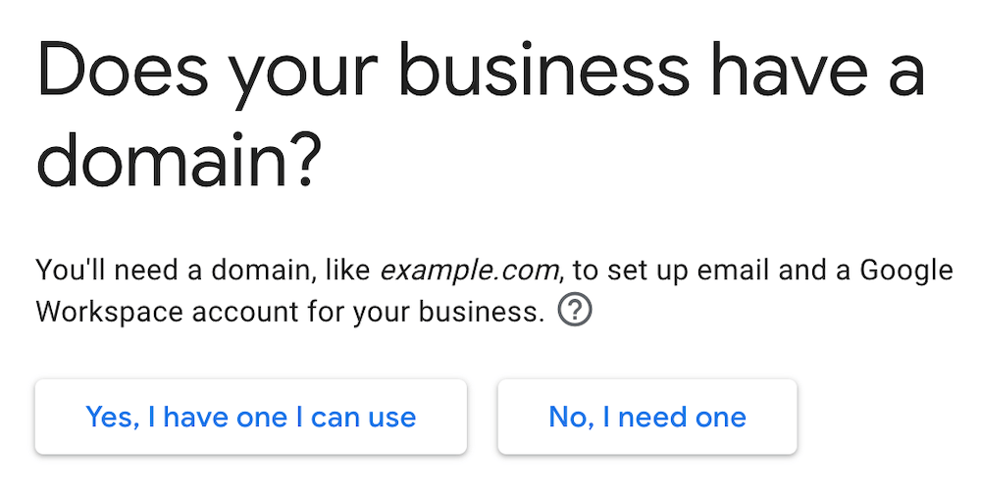981x495 pixels.
Task: Click the question mark help icon
Action: [574, 311]
